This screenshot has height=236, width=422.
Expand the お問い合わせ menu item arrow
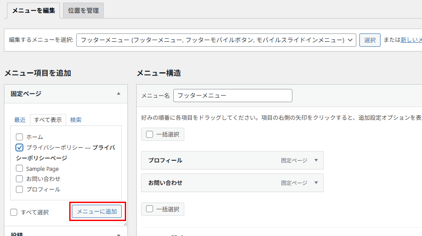[316, 182]
